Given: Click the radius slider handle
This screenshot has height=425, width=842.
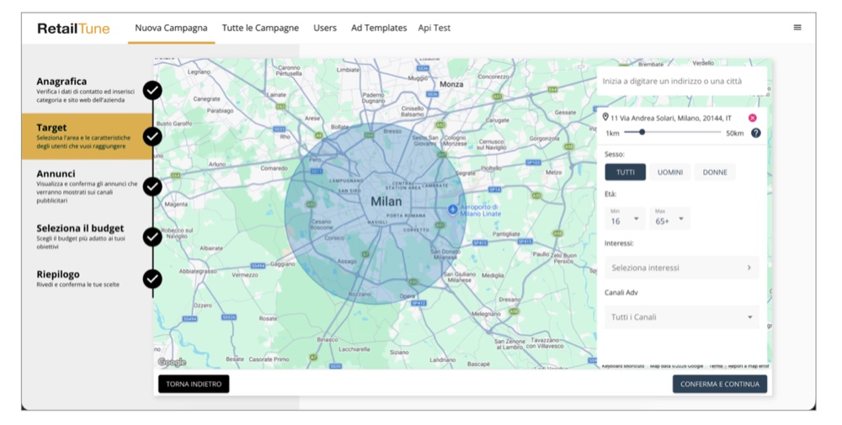Looking at the screenshot, I should 642,132.
